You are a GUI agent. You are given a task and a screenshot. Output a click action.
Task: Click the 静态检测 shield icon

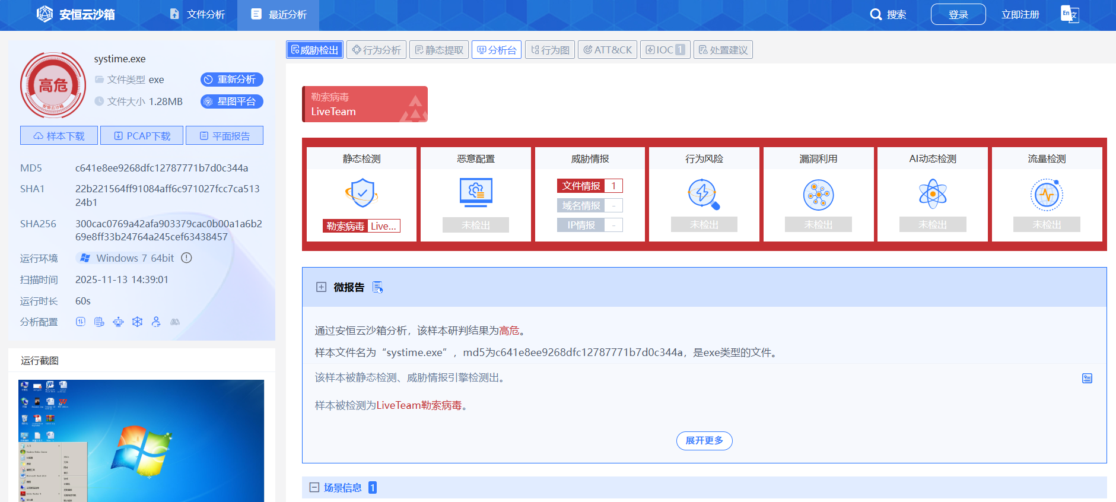pyautogui.click(x=362, y=193)
